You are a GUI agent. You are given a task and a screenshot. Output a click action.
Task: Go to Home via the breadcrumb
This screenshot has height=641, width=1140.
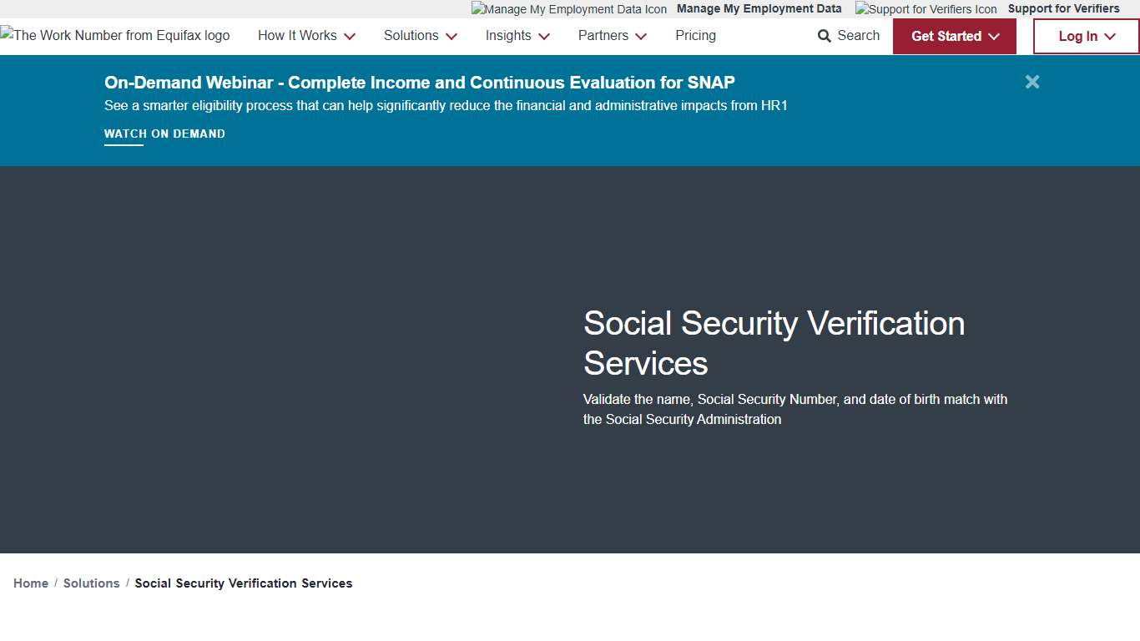coord(31,583)
